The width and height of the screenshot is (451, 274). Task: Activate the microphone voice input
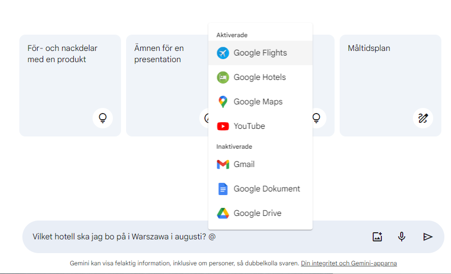click(x=402, y=237)
